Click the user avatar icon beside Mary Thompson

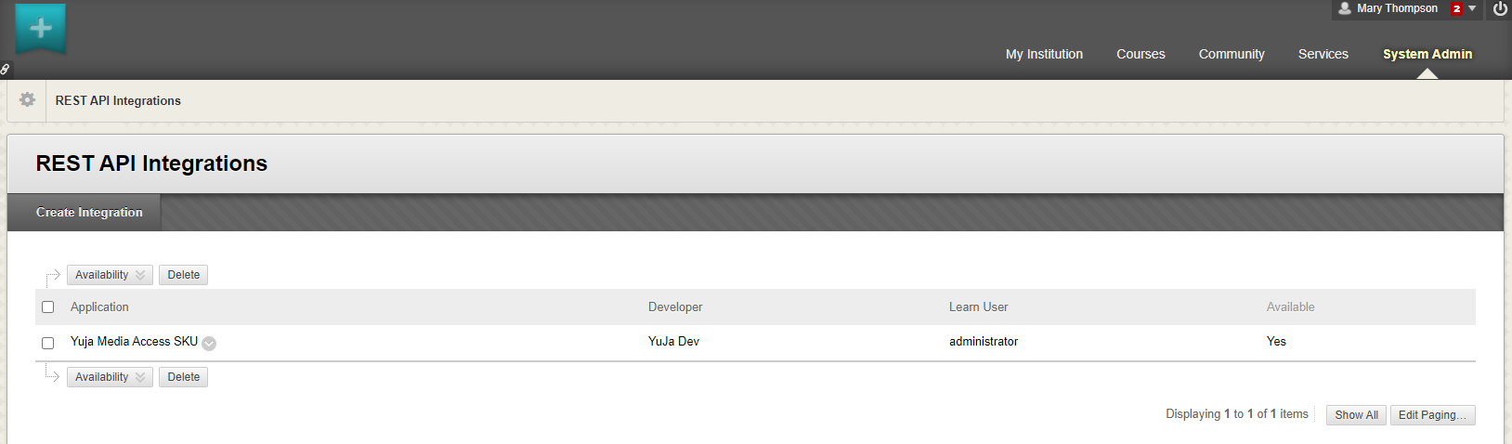pyautogui.click(x=1344, y=8)
